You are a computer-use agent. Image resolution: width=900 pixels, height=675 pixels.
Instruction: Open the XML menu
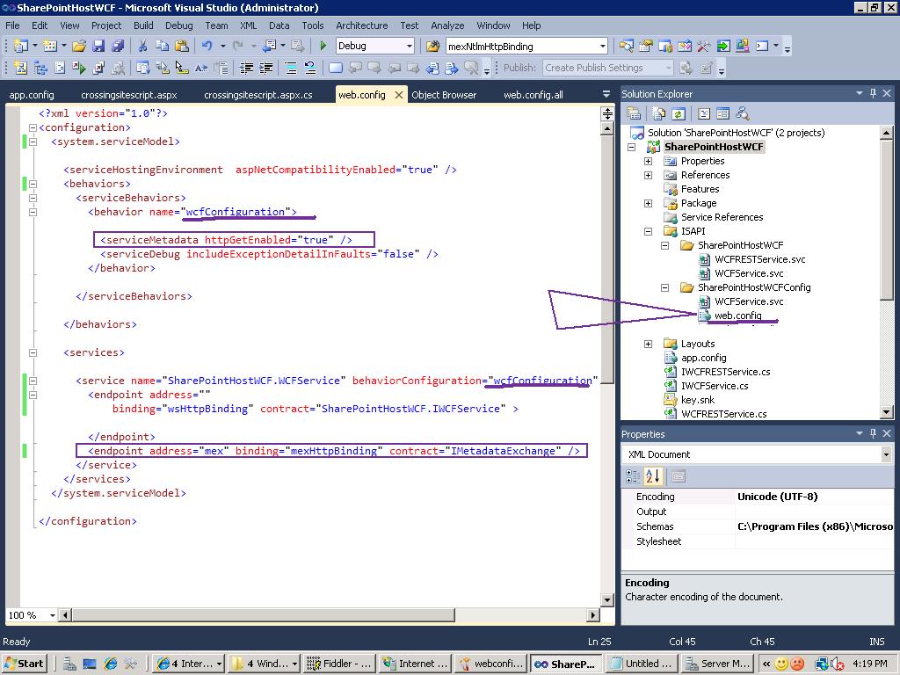click(248, 25)
